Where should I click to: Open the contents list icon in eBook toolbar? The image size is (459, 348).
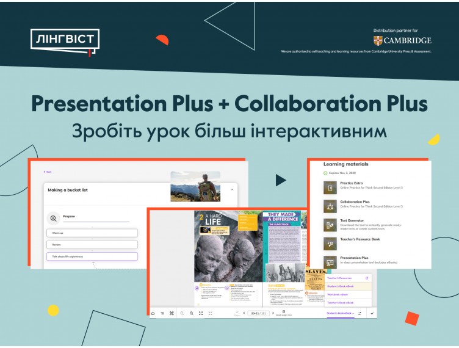162,313
